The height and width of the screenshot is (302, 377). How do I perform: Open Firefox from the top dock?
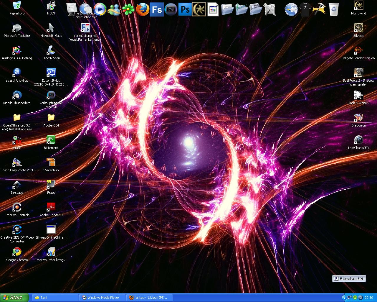[x=142, y=9]
